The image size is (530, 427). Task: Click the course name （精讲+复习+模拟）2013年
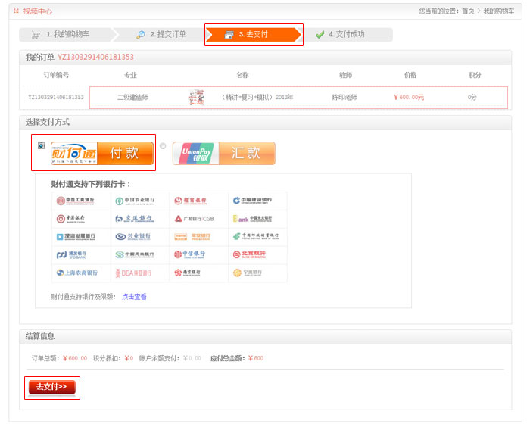(x=256, y=98)
